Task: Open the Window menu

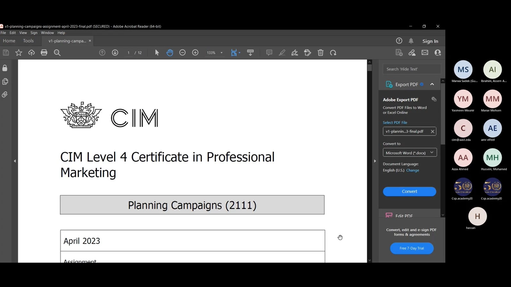Action: (47, 33)
